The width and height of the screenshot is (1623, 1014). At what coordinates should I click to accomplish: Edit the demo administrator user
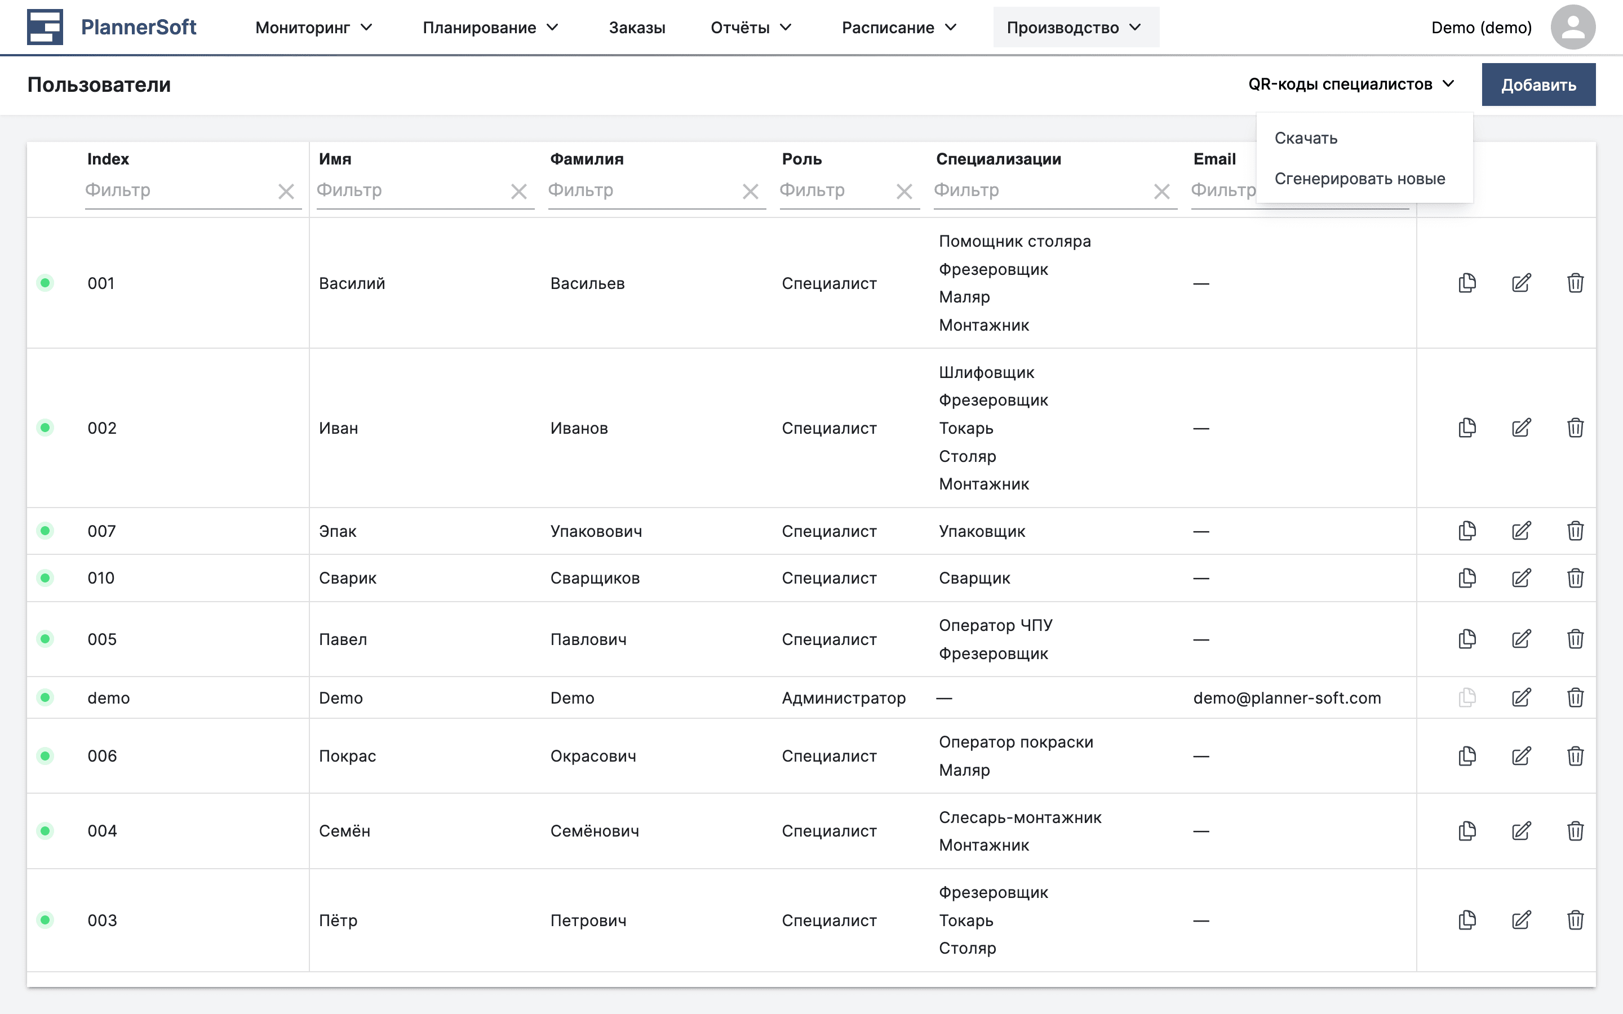pyautogui.click(x=1521, y=697)
